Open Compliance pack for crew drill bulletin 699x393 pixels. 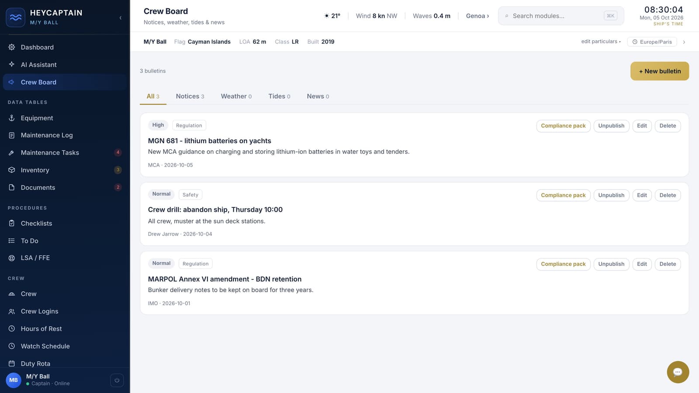click(563, 195)
